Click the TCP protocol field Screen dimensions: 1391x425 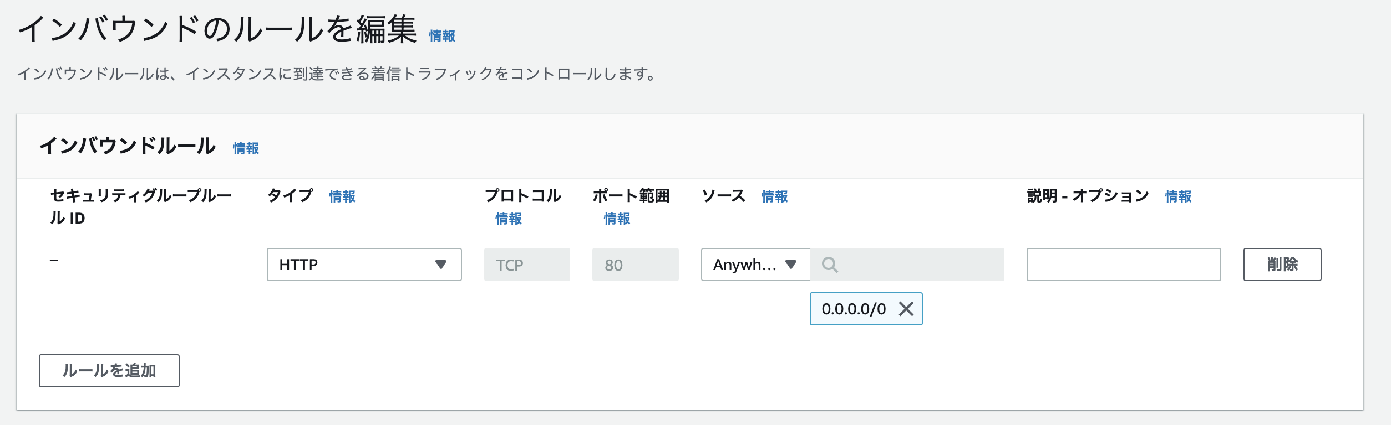tap(526, 265)
